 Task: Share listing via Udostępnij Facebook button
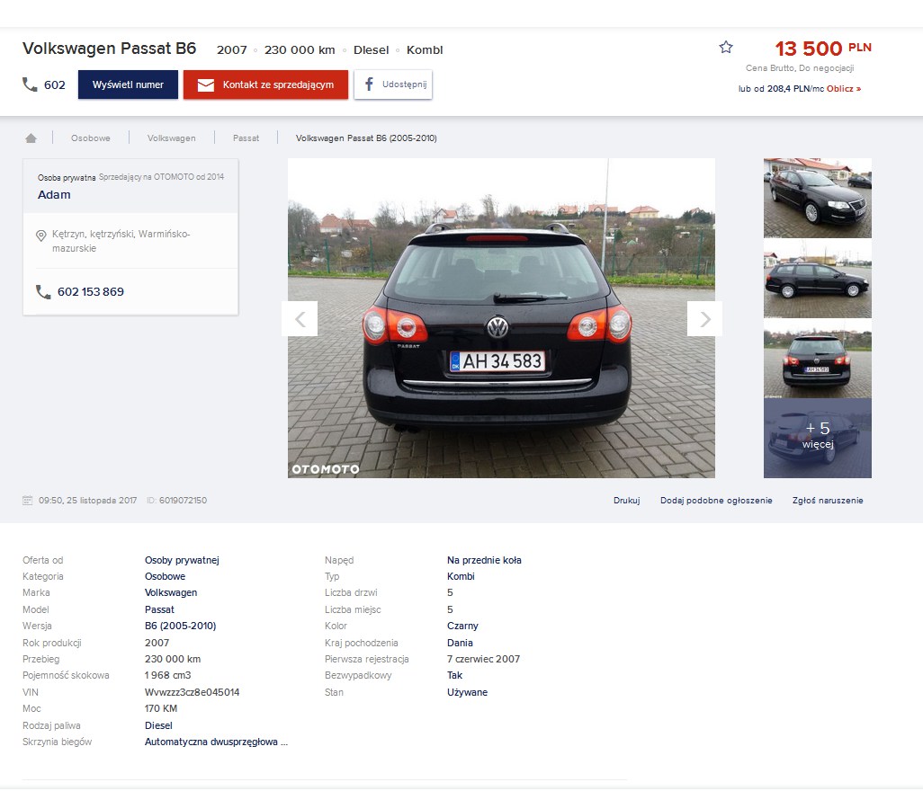coord(393,84)
